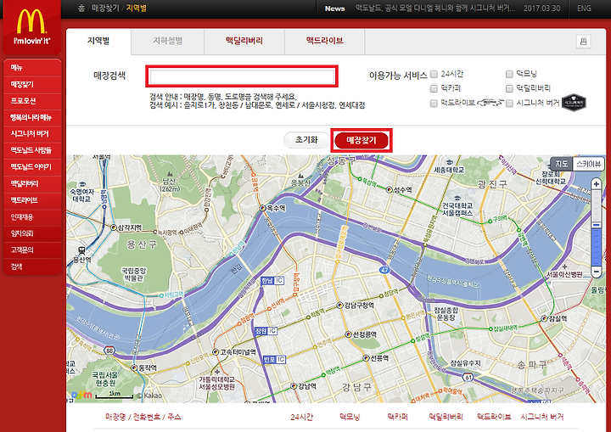Check the 맥카페 service option
Image resolution: width=611 pixels, height=432 pixels.
click(x=434, y=88)
